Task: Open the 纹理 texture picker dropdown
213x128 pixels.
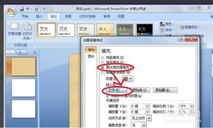Action: 128,79
